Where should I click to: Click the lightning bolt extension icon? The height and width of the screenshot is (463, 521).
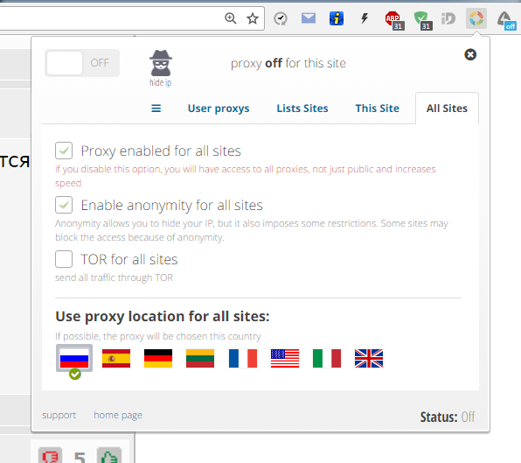pyautogui.click(x=365, y=18)
